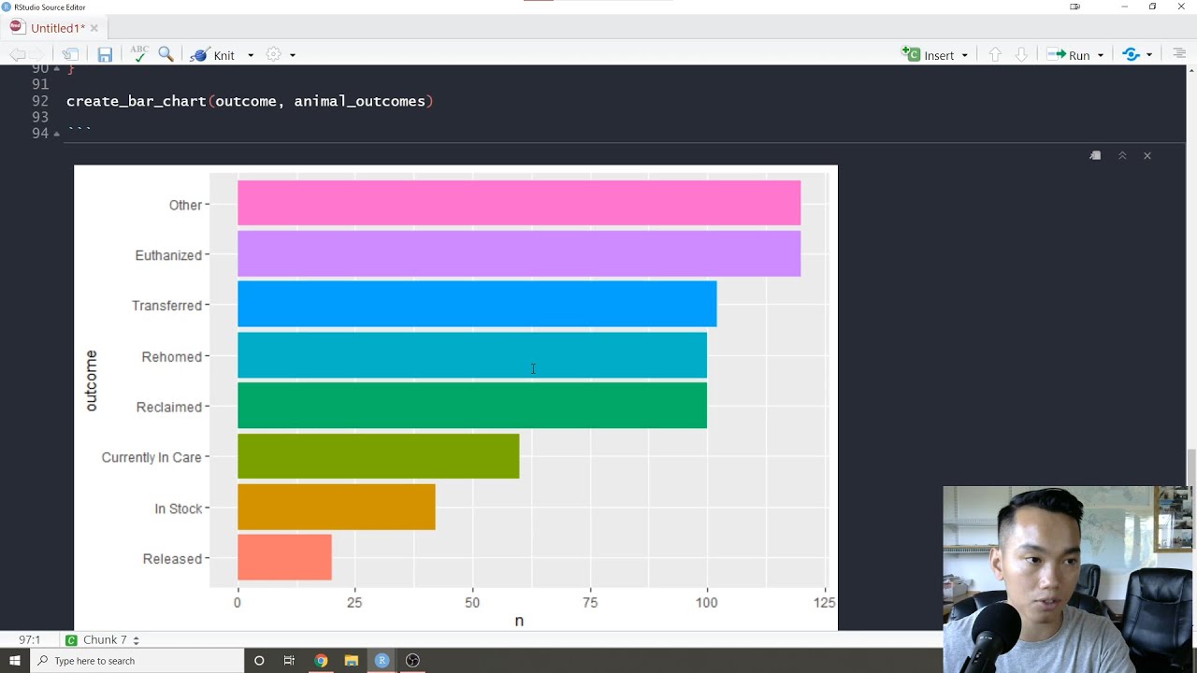This screenshot has height=673, width=1197.
Task: Run spell check on document
Action: [x=138, y=54]
